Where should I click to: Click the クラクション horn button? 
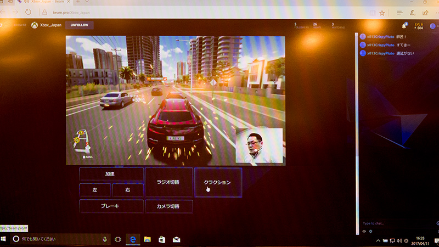pos(218,182)
